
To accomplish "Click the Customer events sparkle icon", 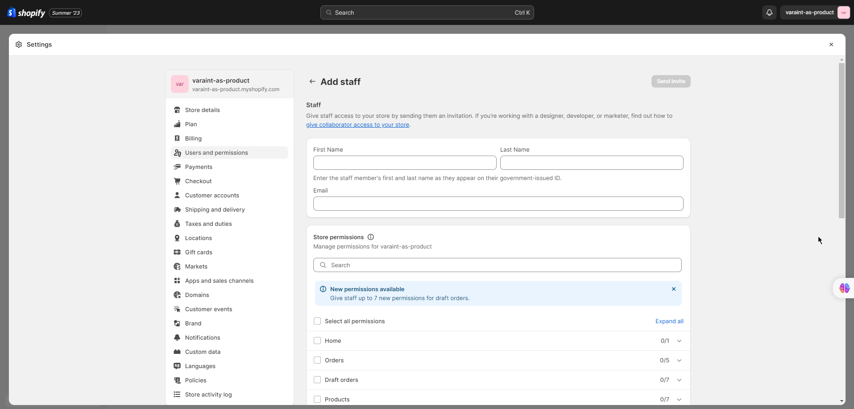I will point(177,309).
